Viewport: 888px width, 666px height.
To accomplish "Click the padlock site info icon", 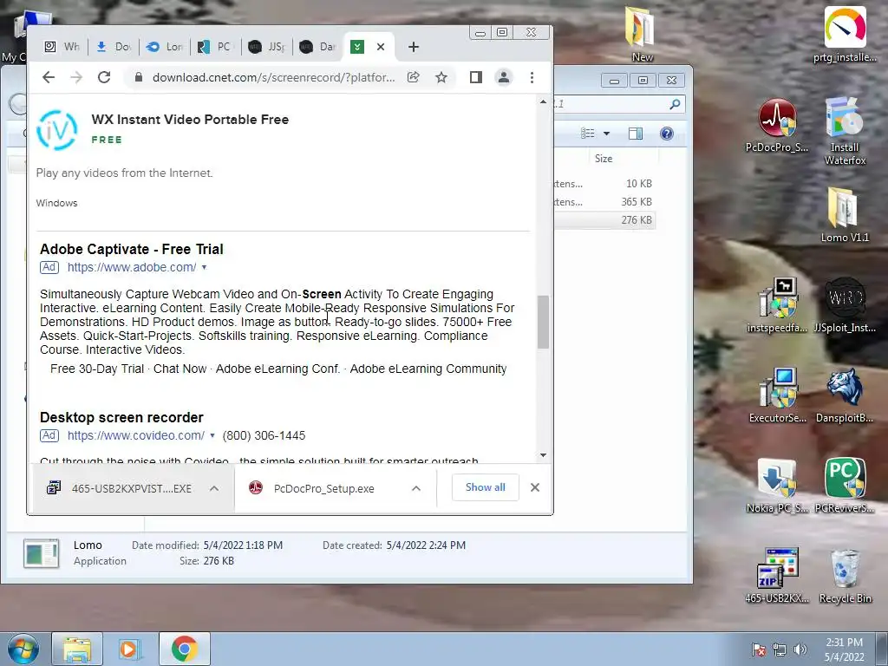I will point(138,77).
